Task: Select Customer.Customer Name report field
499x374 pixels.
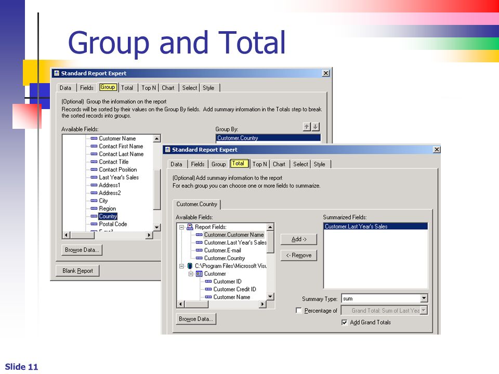Action: pyautogui.click(x=234, y=235)
